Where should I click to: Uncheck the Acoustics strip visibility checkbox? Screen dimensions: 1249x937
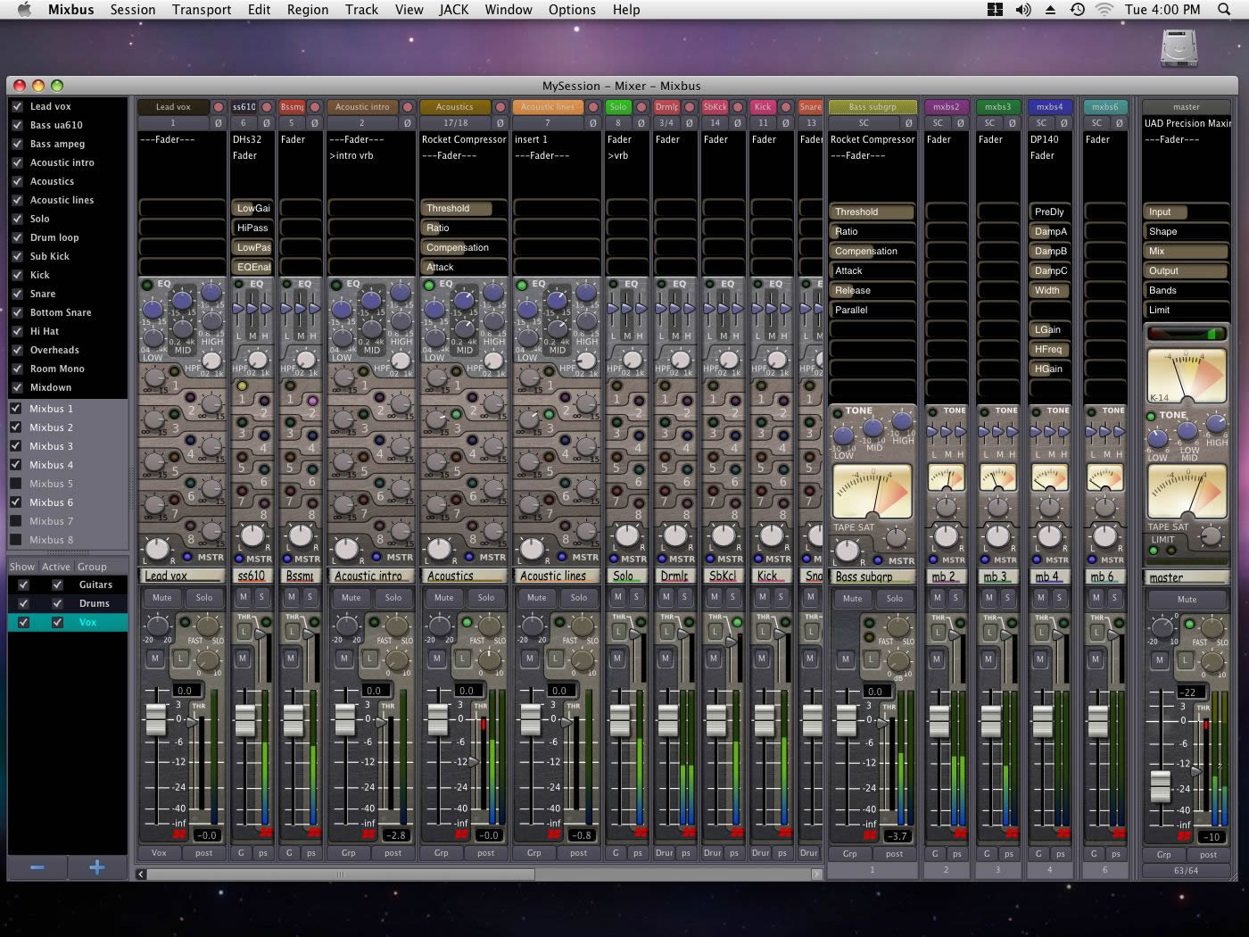(17, 181)
